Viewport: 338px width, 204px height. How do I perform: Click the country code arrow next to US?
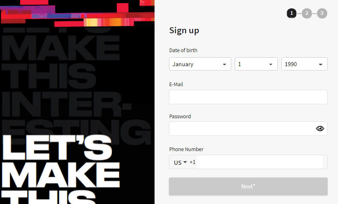tap(185, 162)
